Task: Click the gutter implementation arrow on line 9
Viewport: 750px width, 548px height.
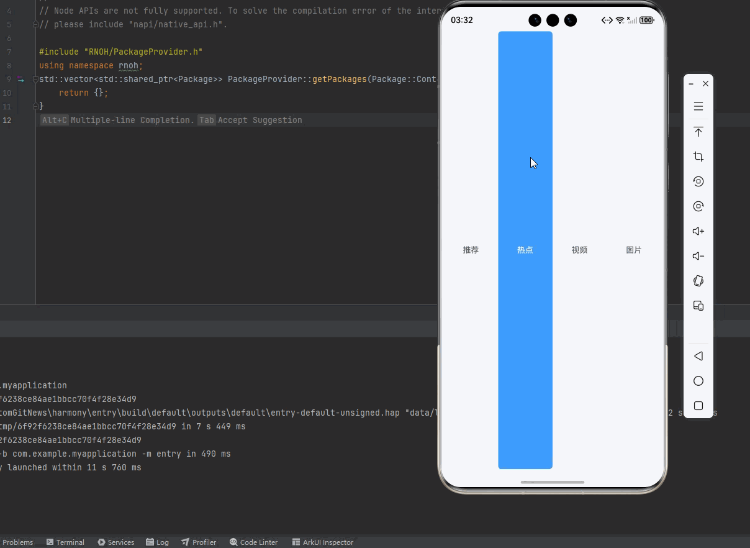Action: pos(21,80)
